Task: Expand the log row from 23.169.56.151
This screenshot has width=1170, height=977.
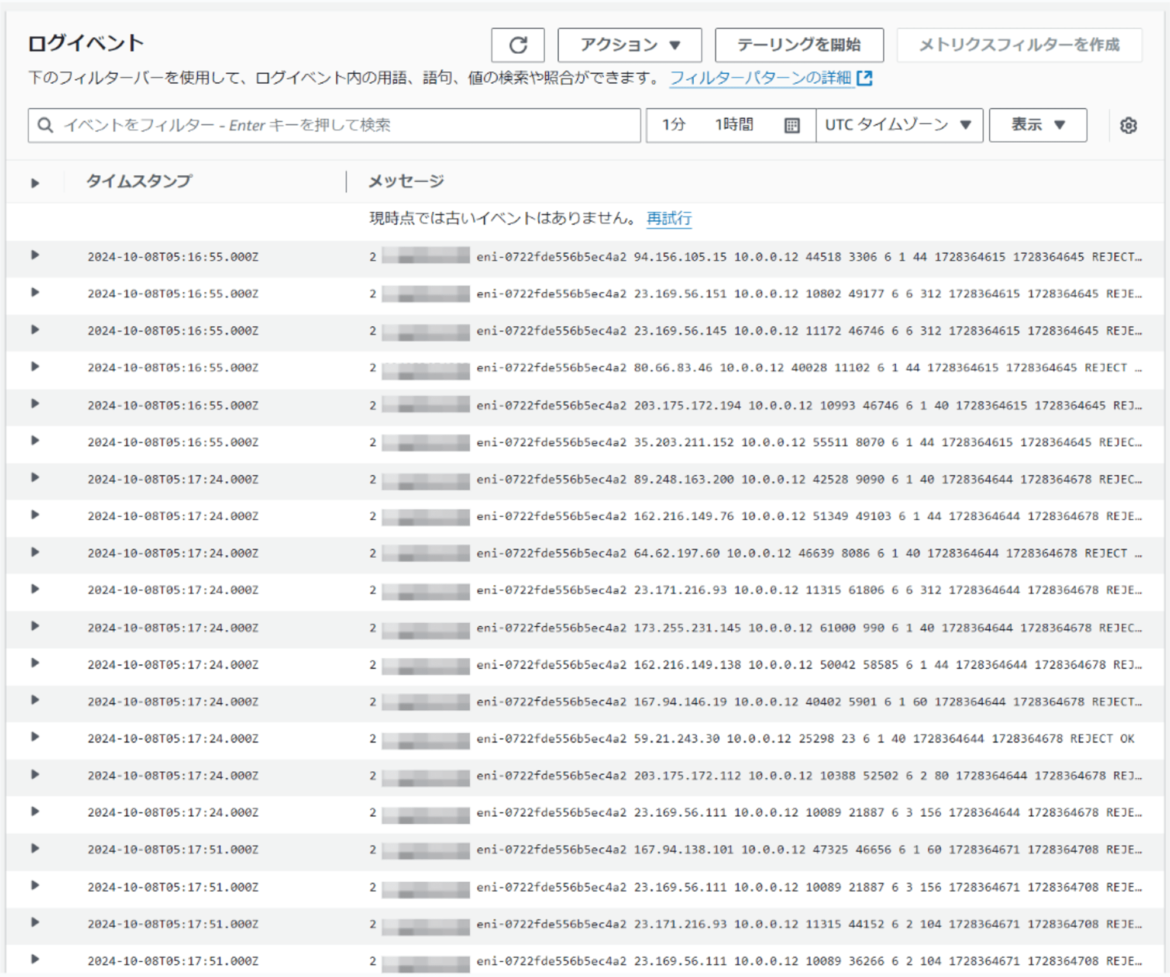Action: (35, 292)
